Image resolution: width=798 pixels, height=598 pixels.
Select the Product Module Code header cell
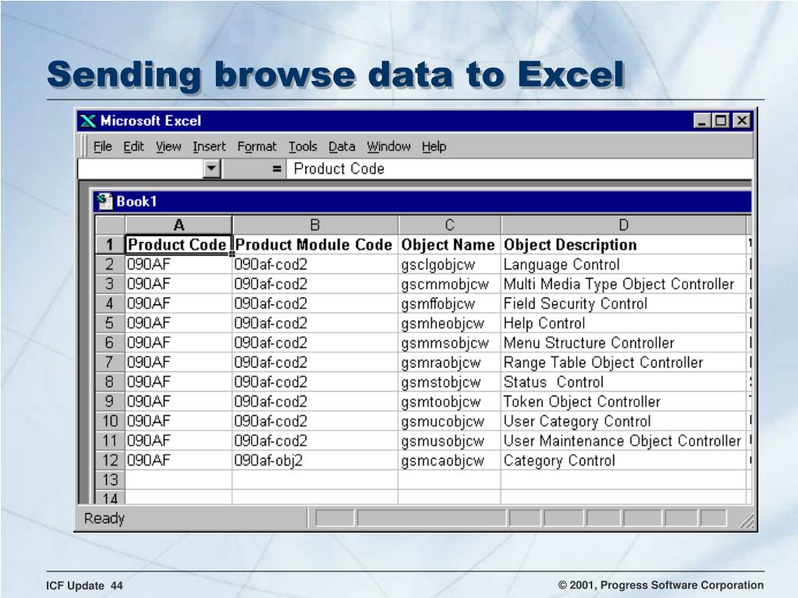click(x=315, y=244)
